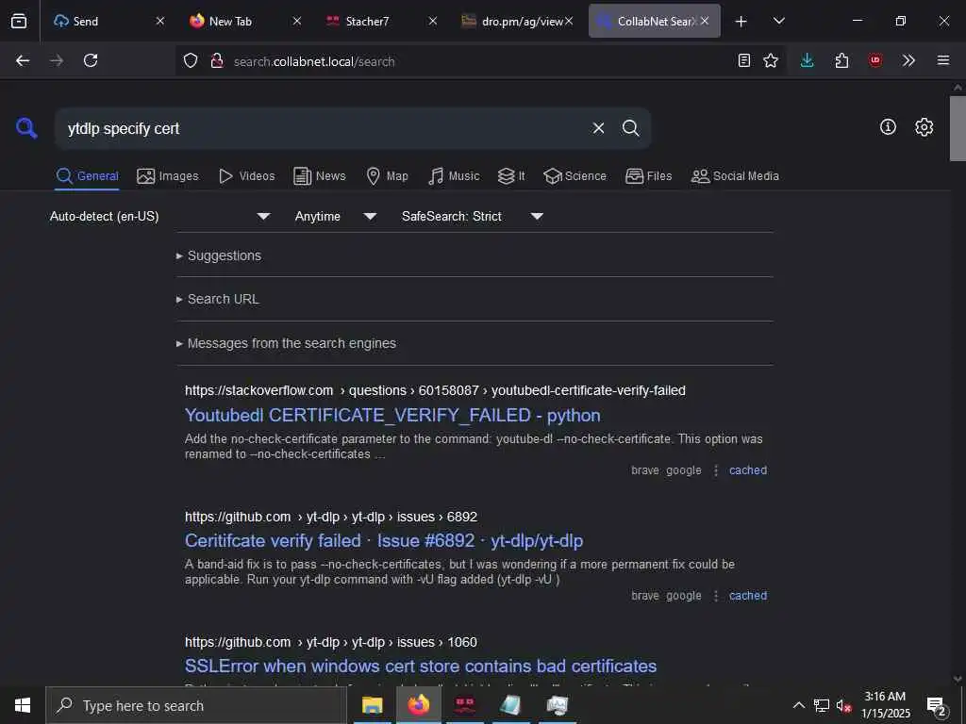966x724 pixels.
Task: Select Files search category
Action: coord(648,176)
